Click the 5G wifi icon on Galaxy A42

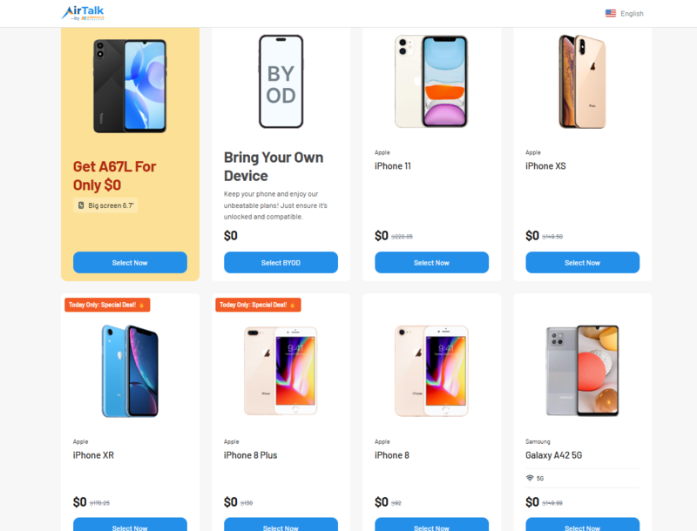click(530, 478)
